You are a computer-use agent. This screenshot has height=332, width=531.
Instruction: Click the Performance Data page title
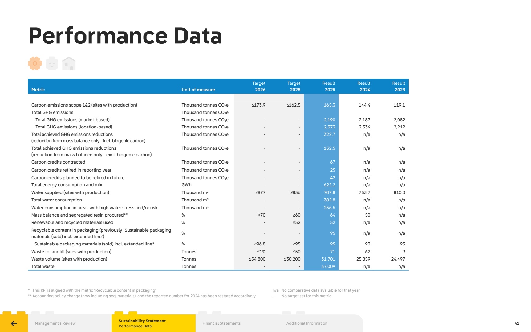(125, 36)
